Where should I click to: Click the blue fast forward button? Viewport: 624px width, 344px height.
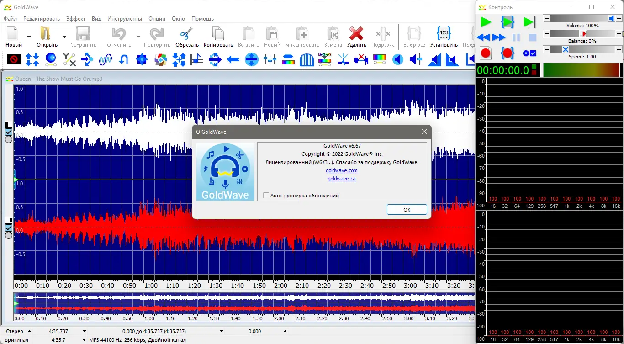(499, 37)
